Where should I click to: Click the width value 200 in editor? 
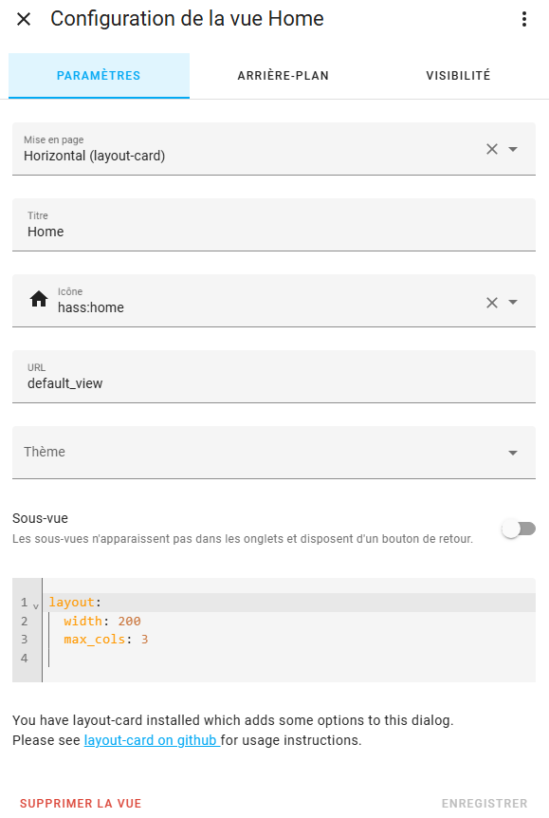129,622
